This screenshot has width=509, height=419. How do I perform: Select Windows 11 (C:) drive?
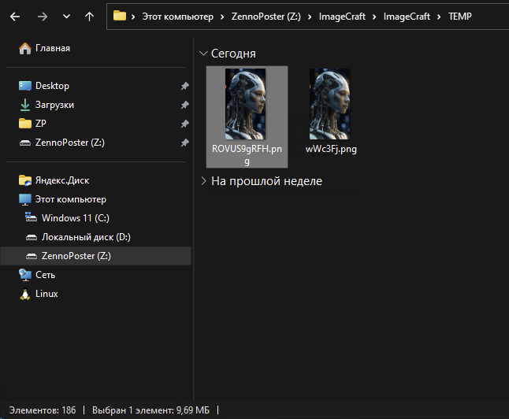(x=75, y=218)
